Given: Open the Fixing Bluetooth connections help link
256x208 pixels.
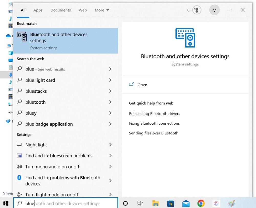Looking at the screenshot, I should tap(154, 123).
